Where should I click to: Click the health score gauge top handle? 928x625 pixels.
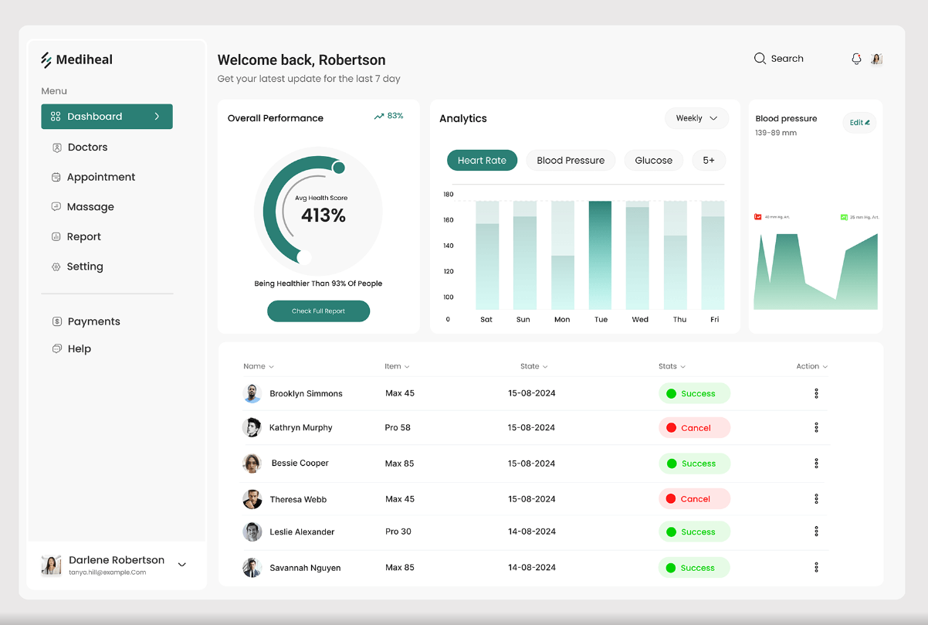338,168
